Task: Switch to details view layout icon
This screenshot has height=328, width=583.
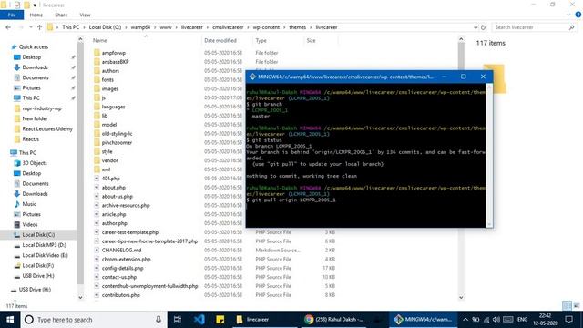Action: click(x=567, y=306)
